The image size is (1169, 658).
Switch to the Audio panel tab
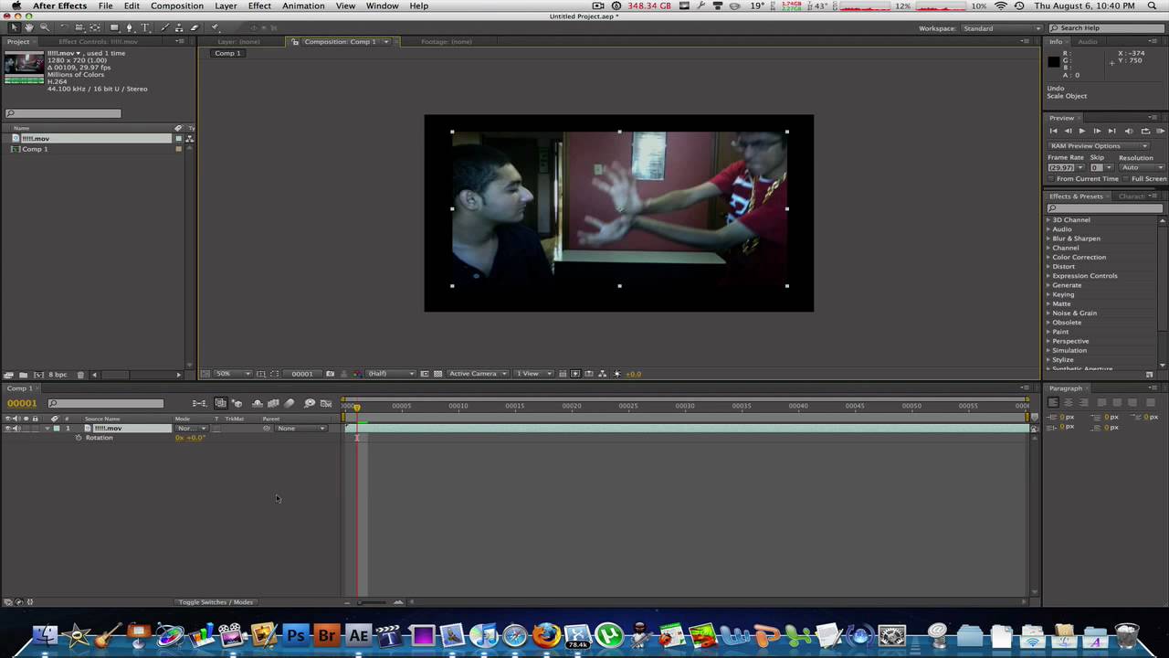1088,42
